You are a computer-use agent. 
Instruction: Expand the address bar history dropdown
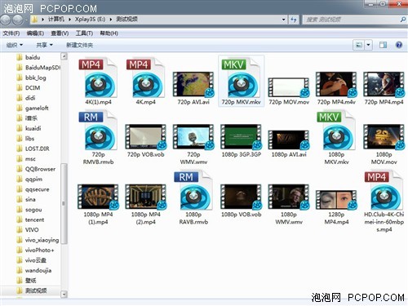click(x=283, y=20)
